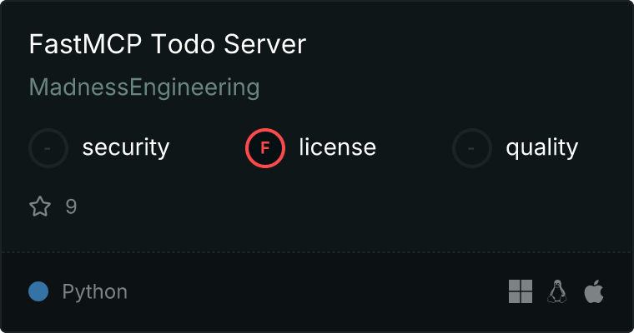Screen dimensions: 634x333
Task: Click the Linux penguin icon
Action: click(x=557, y=291)
